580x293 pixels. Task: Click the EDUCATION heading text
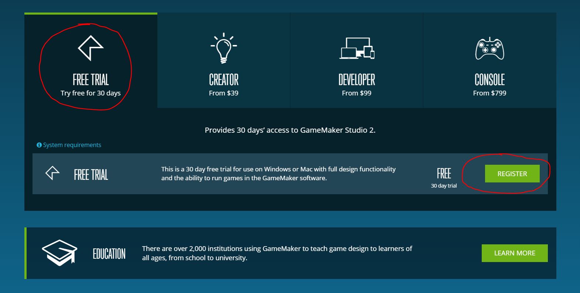pos(109,254)
